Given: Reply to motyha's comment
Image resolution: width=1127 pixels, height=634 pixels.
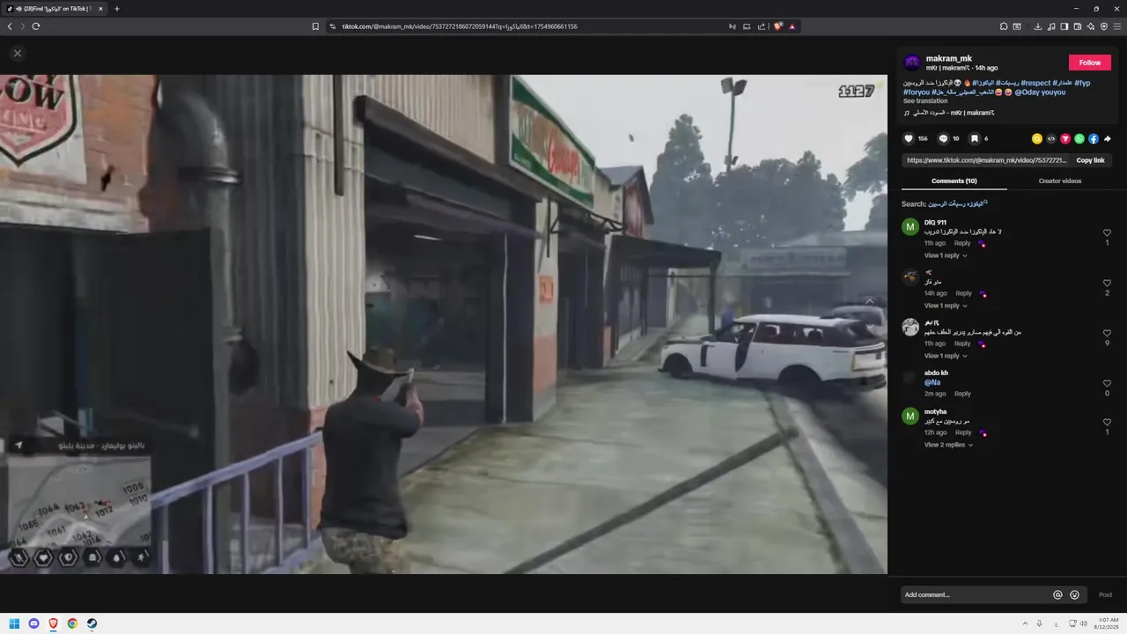Looking at the screenshot, I should tap(963, 432).
